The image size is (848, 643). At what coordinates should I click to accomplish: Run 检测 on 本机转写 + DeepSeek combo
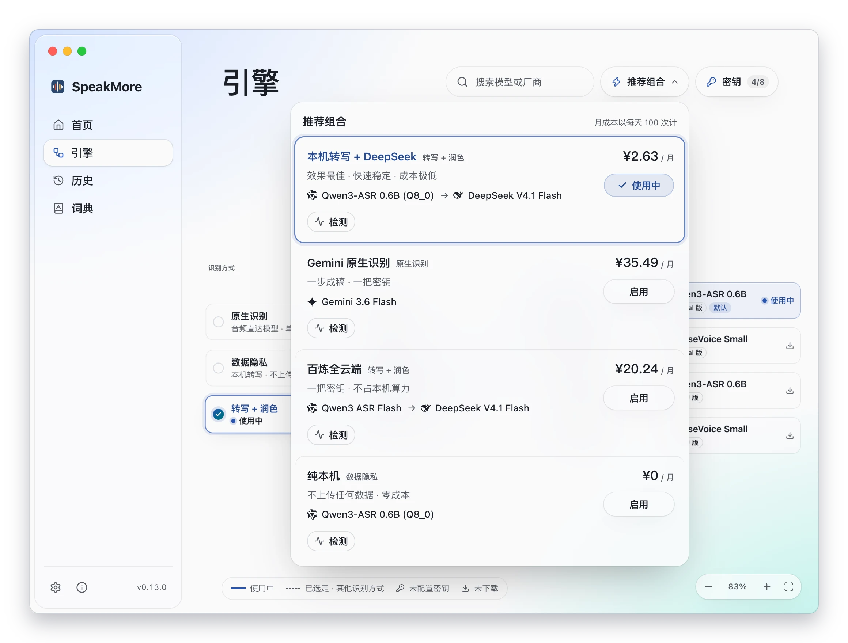(331, 222)
